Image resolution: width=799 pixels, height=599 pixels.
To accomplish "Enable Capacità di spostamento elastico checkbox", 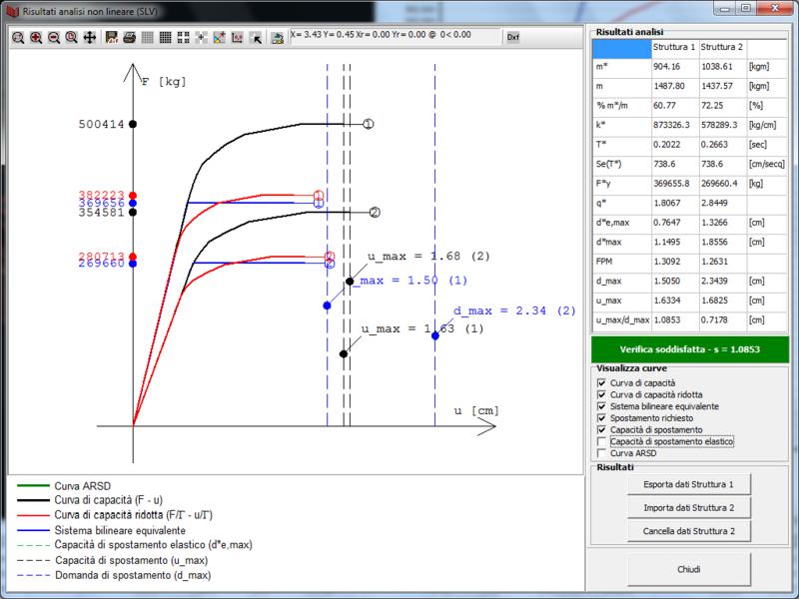I will click(x=601, y=441).
